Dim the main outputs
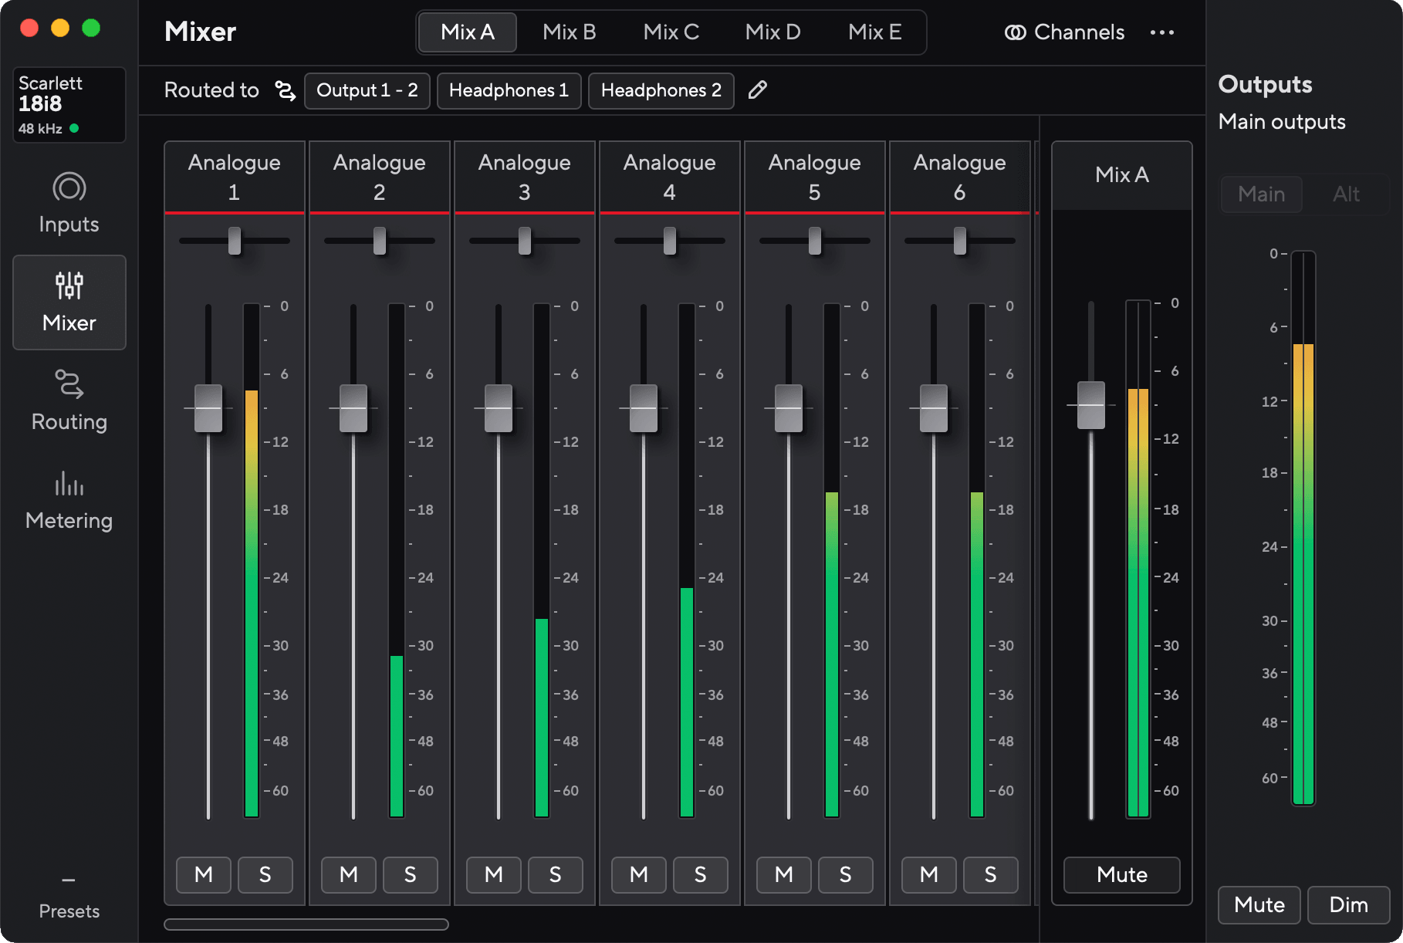The height and width of the screenshot is (943, 1403). point(1349,905)
